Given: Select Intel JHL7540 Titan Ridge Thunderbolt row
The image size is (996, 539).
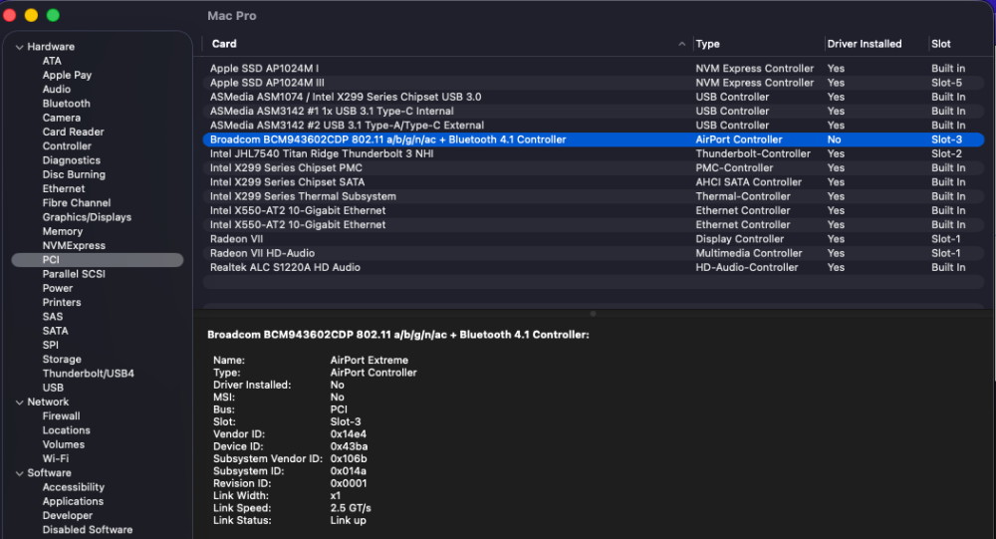Looking at the screenshot, I should [594, 153].
